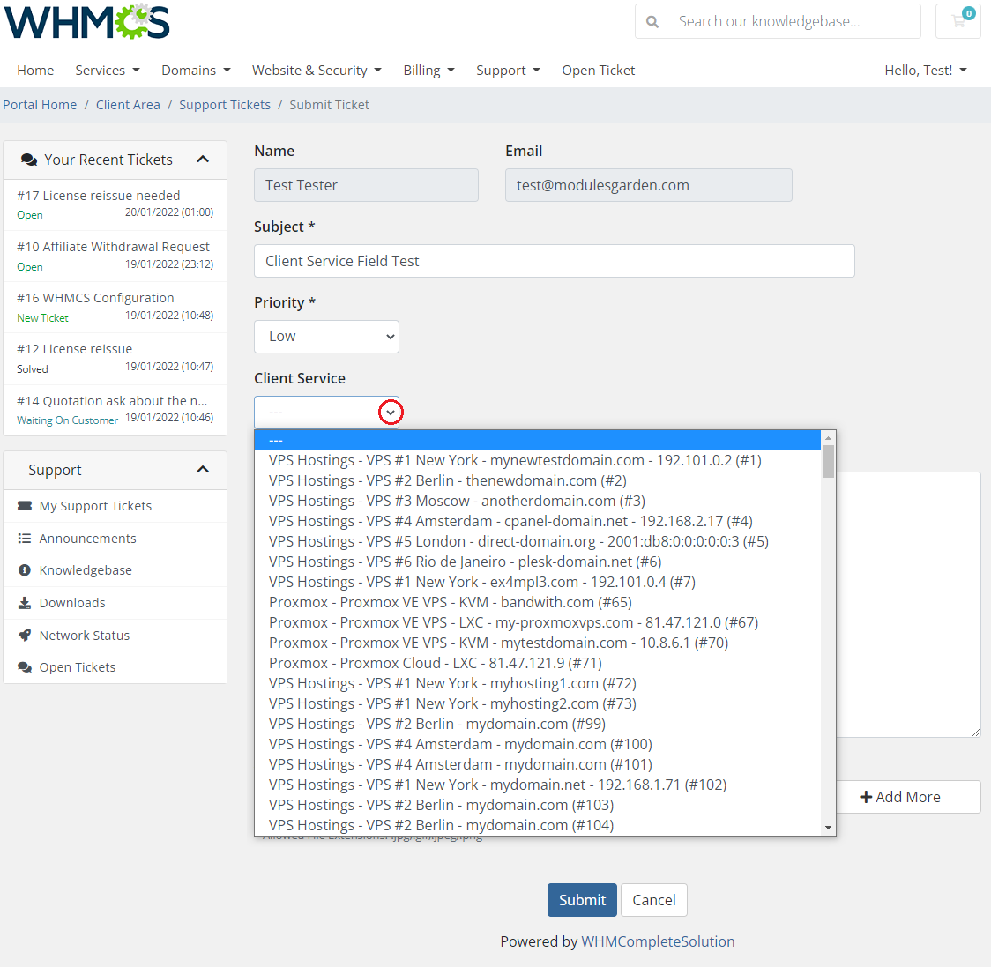Click the dropdown list scrollbar thumb
Screen dimensions: 991x967
(828, 461)
